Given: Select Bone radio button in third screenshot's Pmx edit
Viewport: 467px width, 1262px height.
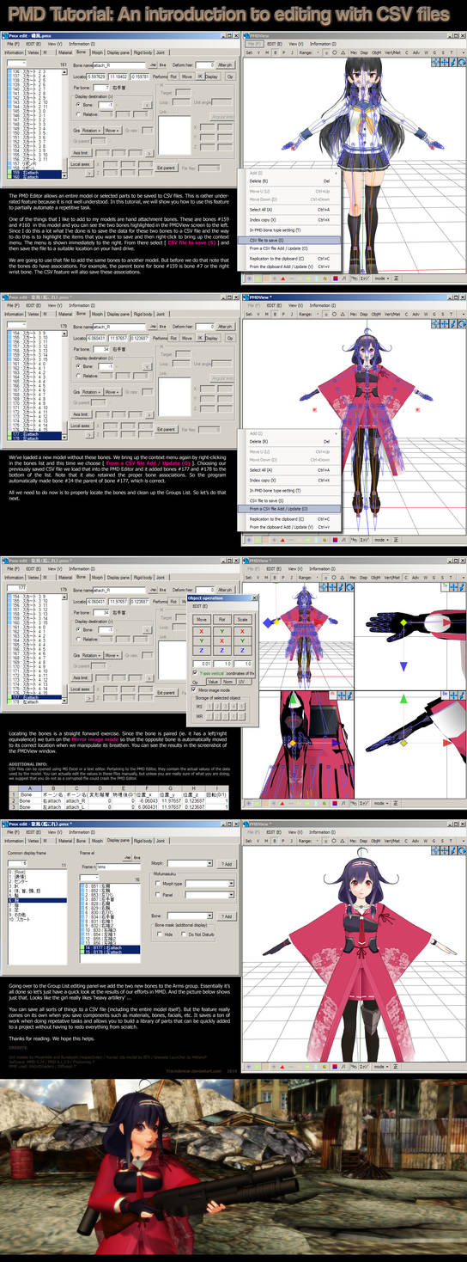Looking at the screenshot, I should (78, 629).
